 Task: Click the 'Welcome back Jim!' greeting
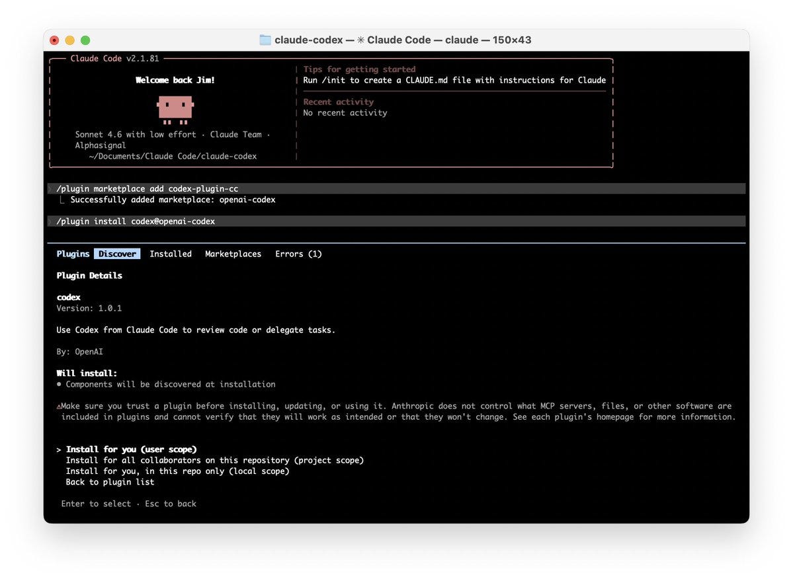(175, 80)
